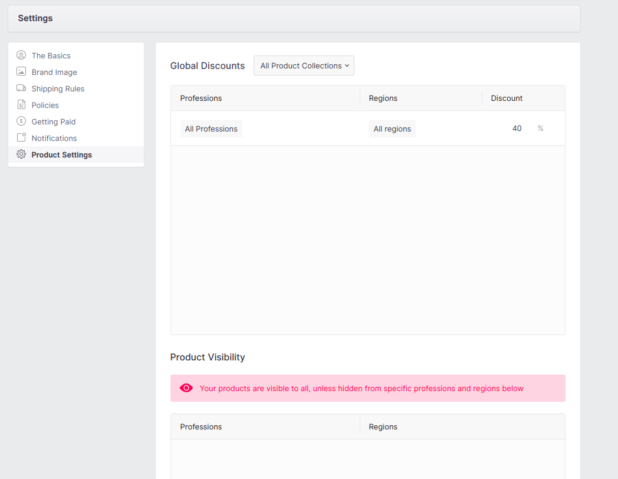Click the dollar coin icon beside Getting Paid
Screen dimensions: 618x479
point(21,122)
